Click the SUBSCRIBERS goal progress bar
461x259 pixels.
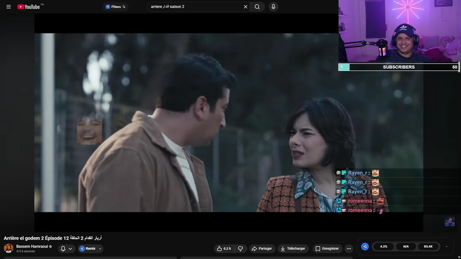[x=398, y=67]
